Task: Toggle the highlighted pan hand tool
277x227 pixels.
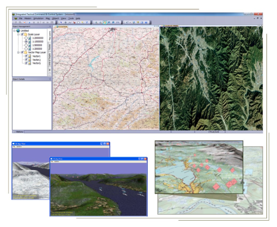Action: (105, 23)
